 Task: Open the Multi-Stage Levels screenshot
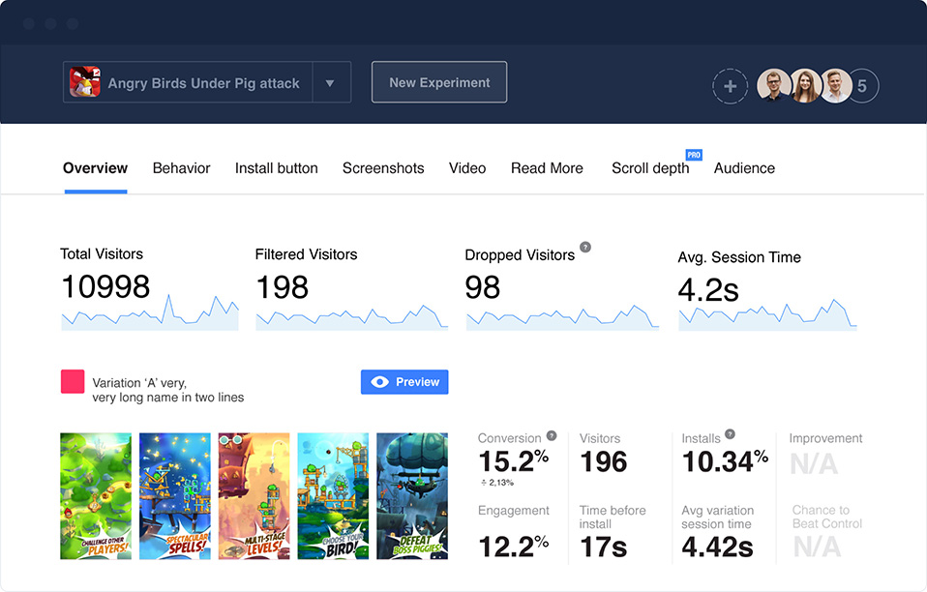pos(254,496)
